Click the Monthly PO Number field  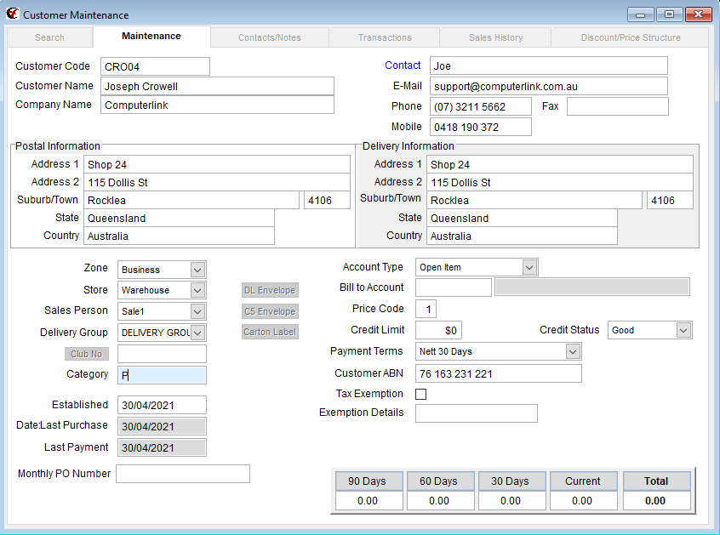click(x=183, y=474)
